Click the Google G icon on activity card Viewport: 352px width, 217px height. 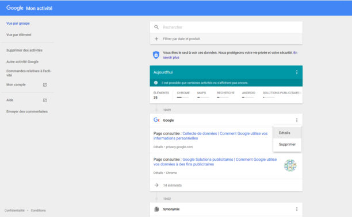[156, 120]
